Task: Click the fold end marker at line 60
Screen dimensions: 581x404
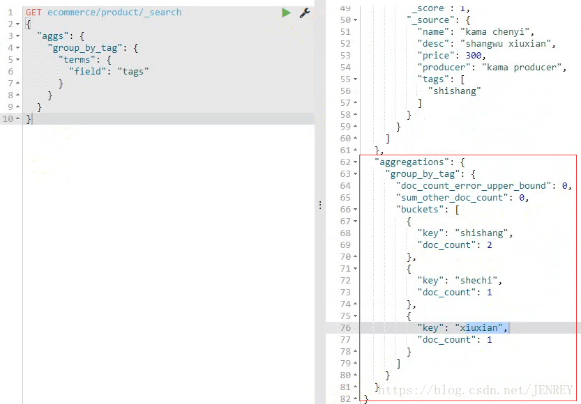Action: (355, 138)
